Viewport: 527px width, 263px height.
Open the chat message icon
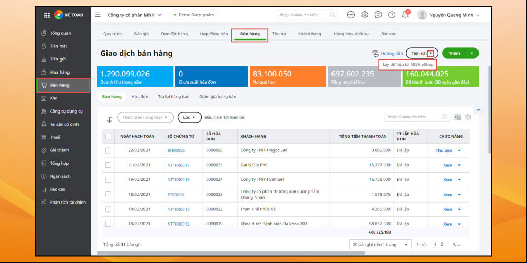378,15
